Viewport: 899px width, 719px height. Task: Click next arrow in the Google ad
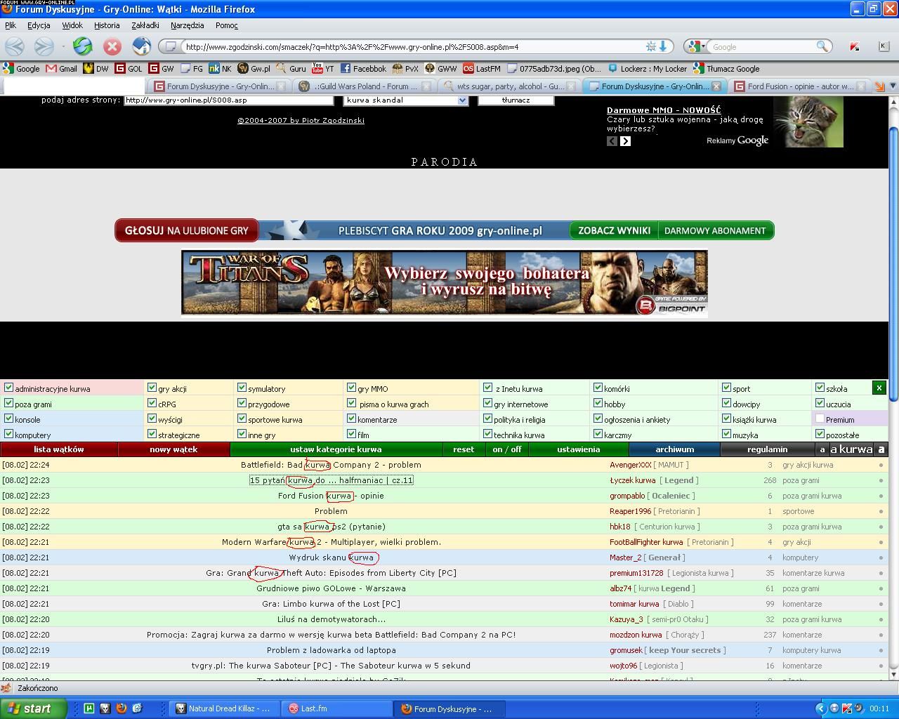(x=625, y=141)
